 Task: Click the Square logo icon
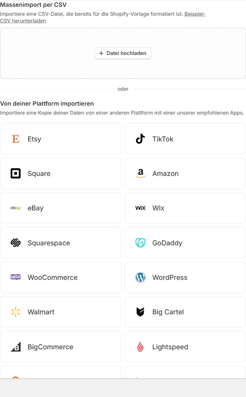[x=15, y=173]
